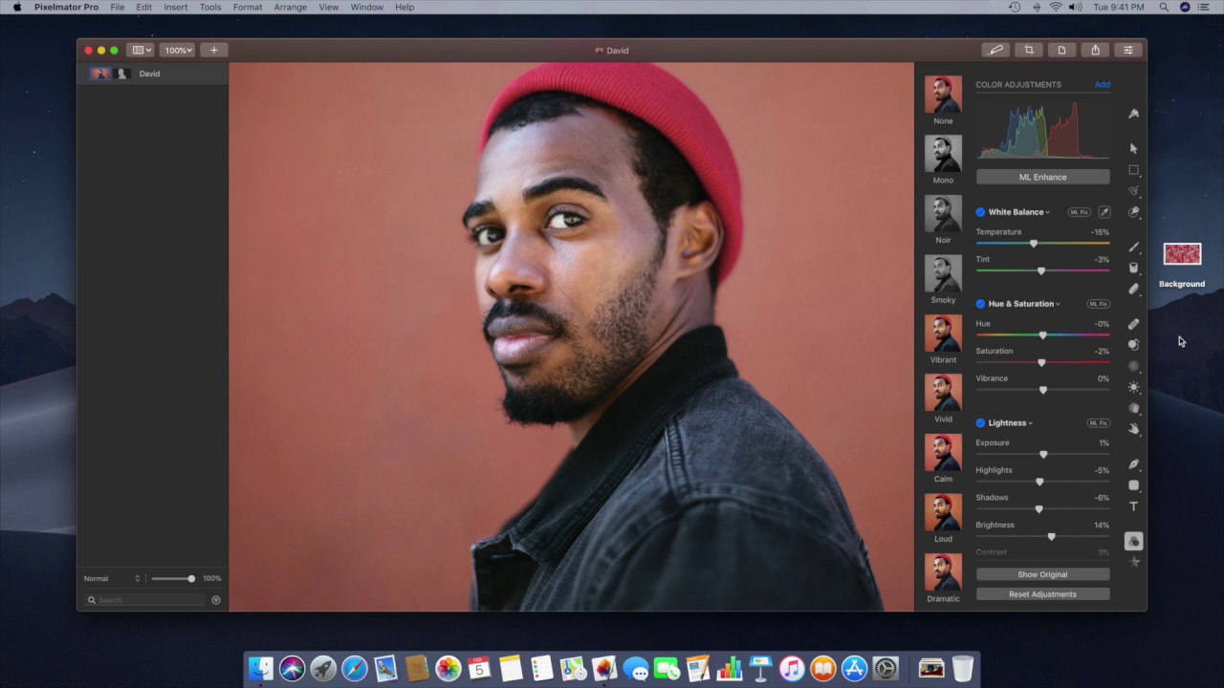The image size is (1224, 688).
Task: Open Spotlight search in menu bar
Action: (1164, 7)
